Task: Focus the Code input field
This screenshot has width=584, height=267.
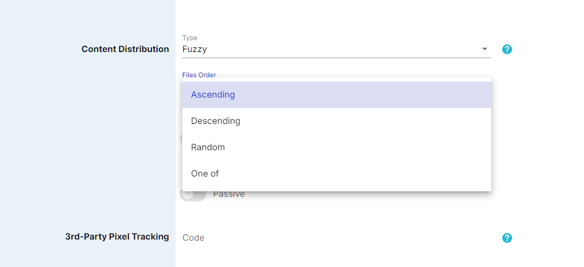Action: point(336,238)
